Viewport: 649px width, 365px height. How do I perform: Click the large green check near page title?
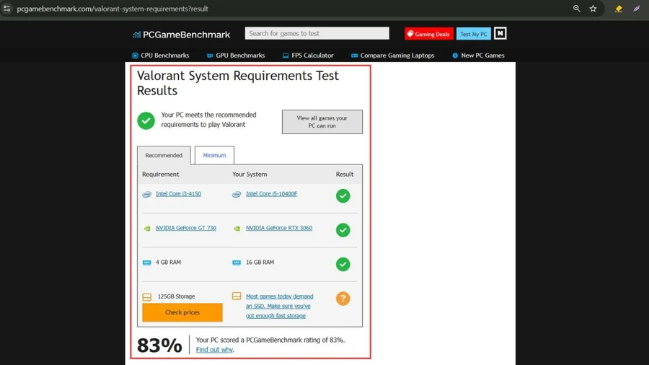[x=146, y=120]
